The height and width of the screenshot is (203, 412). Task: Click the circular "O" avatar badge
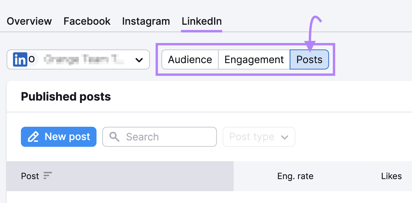[x=31, y=59]
